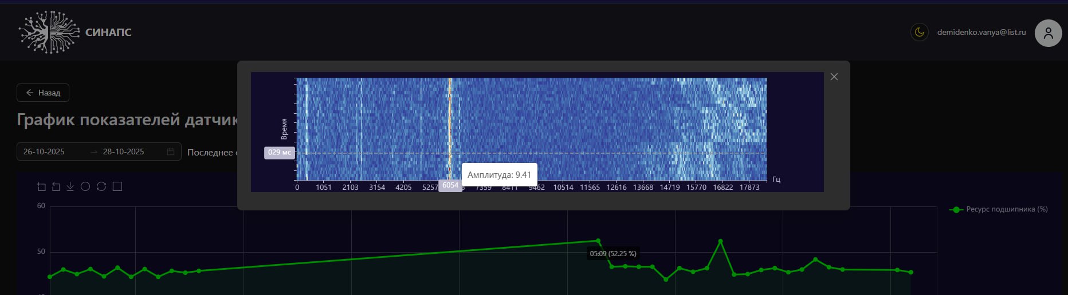Screen dimensions: 1068x295
Task: Activate the chart area zoom tool
Action: click(x=41, y=186)
